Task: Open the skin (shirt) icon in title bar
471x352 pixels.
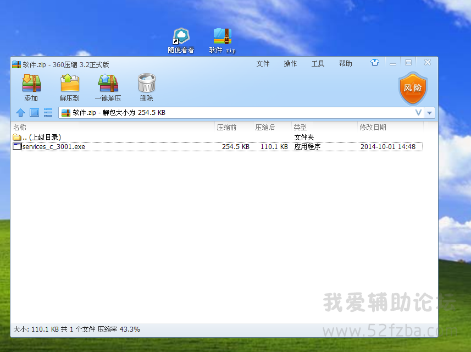Action: tap(375, 63)
